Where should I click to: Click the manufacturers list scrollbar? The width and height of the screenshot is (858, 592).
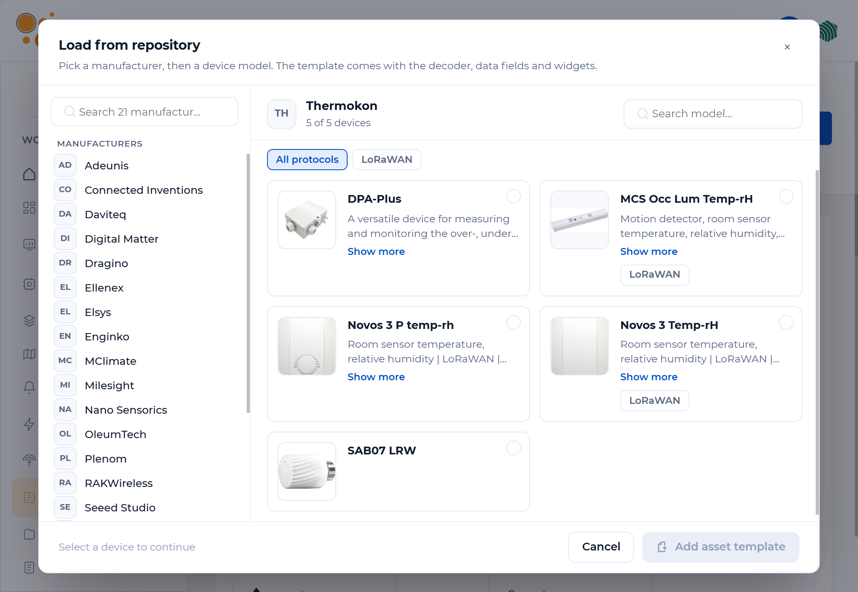248,283
